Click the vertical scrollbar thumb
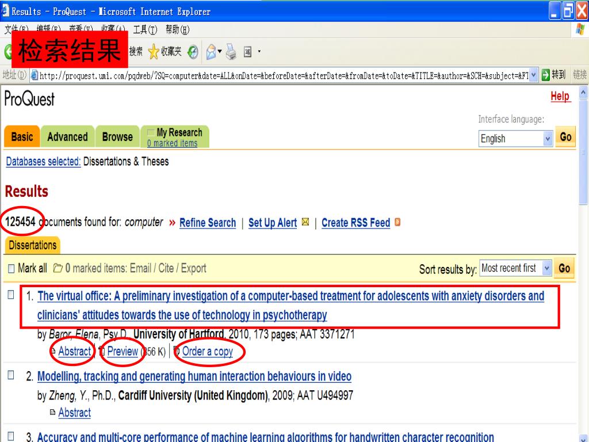Image resolution: width=589 pixels, height=442 pixels. click(583, 152)
